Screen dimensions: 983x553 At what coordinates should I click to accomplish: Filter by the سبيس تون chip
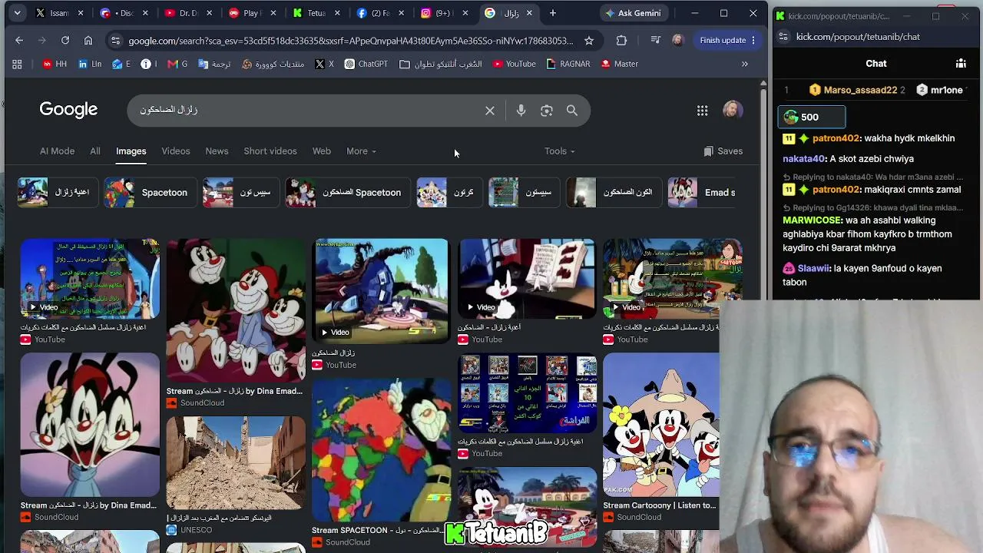(x=240, y=193)
